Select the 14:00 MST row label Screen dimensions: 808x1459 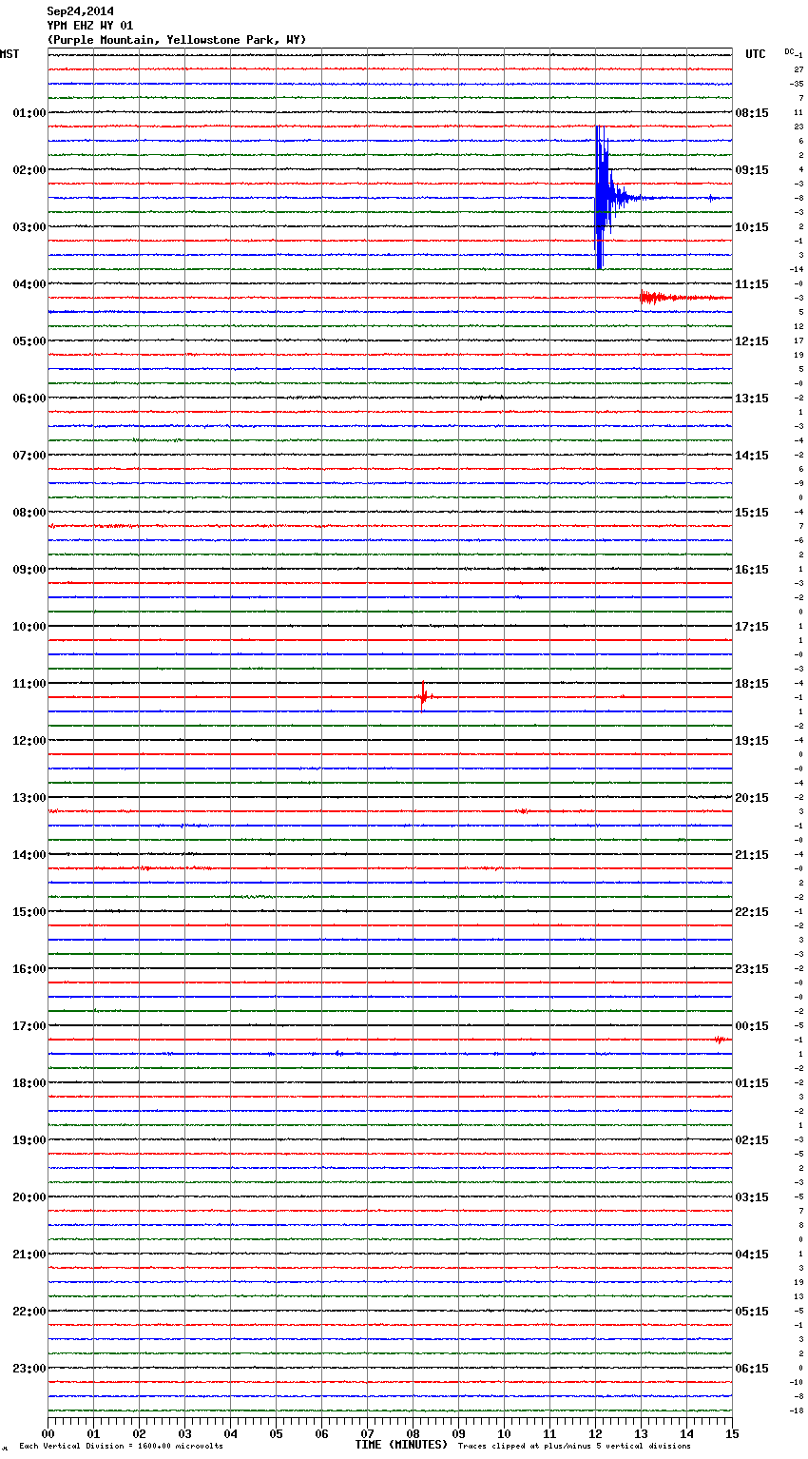(29, 855)
